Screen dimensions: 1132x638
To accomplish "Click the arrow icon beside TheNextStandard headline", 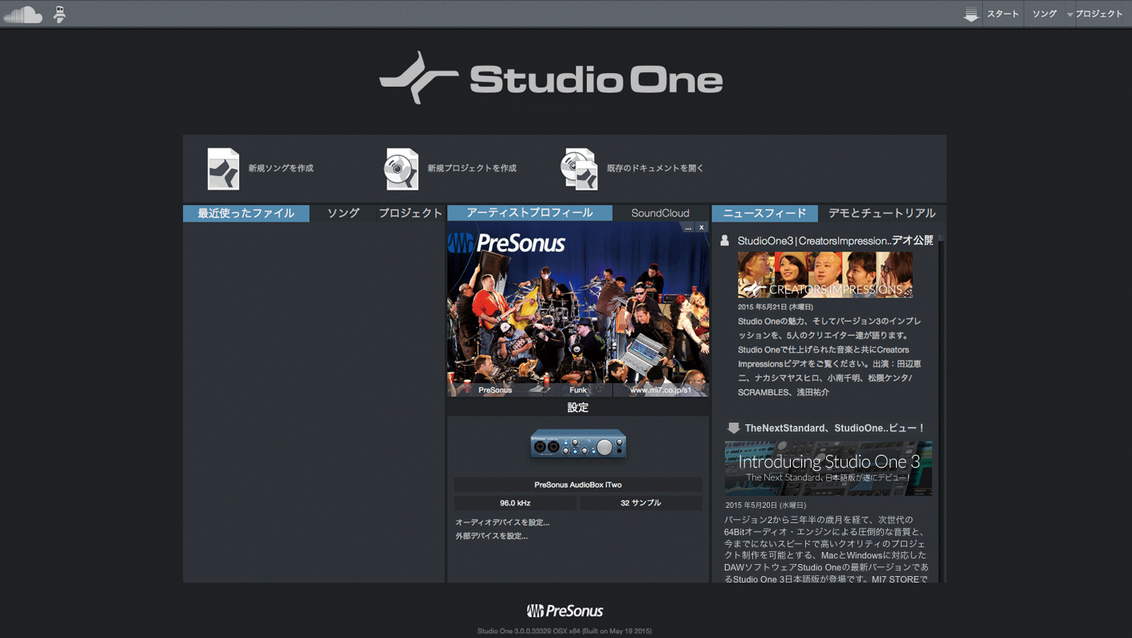I will click(x=733, y=428).
